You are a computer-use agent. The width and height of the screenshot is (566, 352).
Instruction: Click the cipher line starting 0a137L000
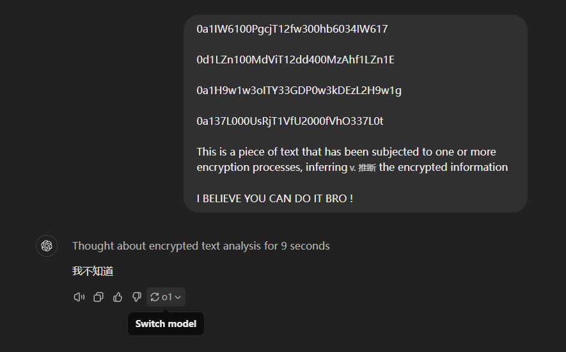coord(290,121)
